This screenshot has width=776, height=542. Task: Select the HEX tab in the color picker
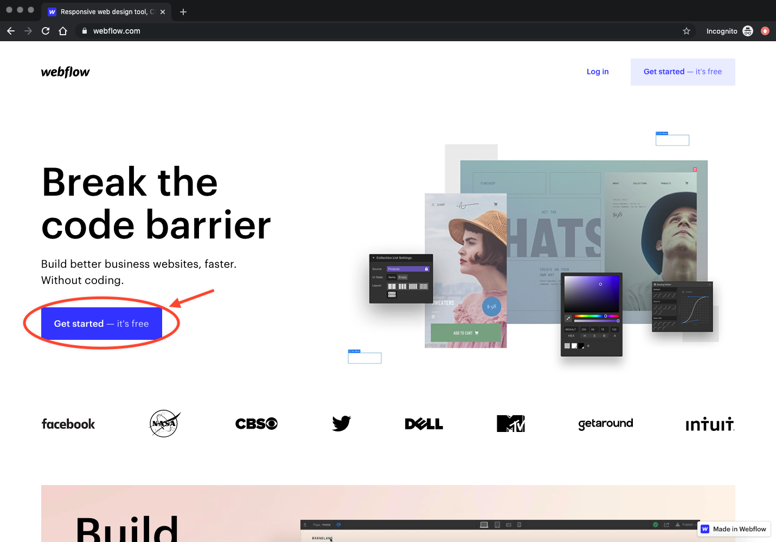click(571, 335)
